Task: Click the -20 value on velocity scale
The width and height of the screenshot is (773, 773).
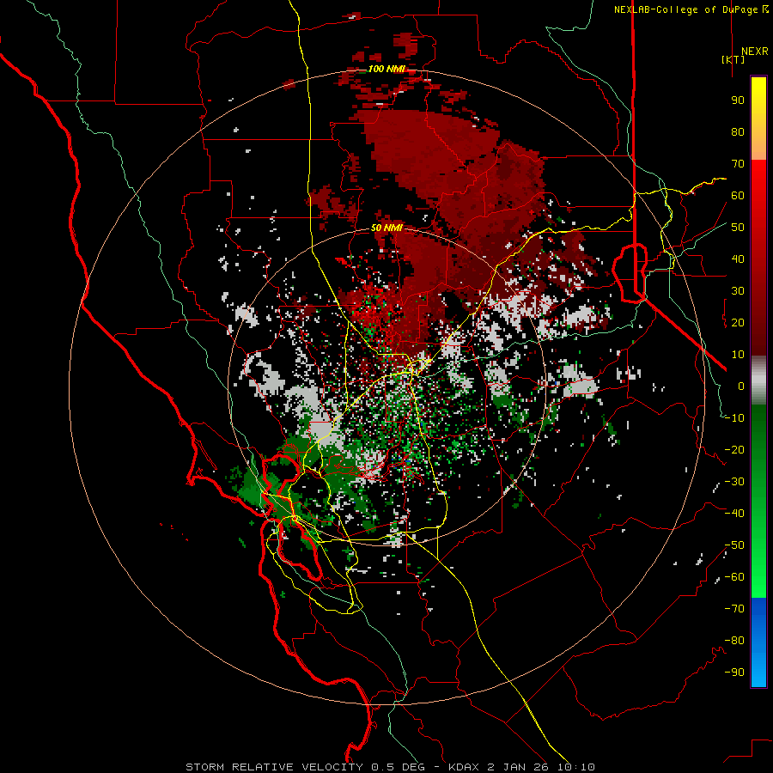Action: click(x=734, y=449)
